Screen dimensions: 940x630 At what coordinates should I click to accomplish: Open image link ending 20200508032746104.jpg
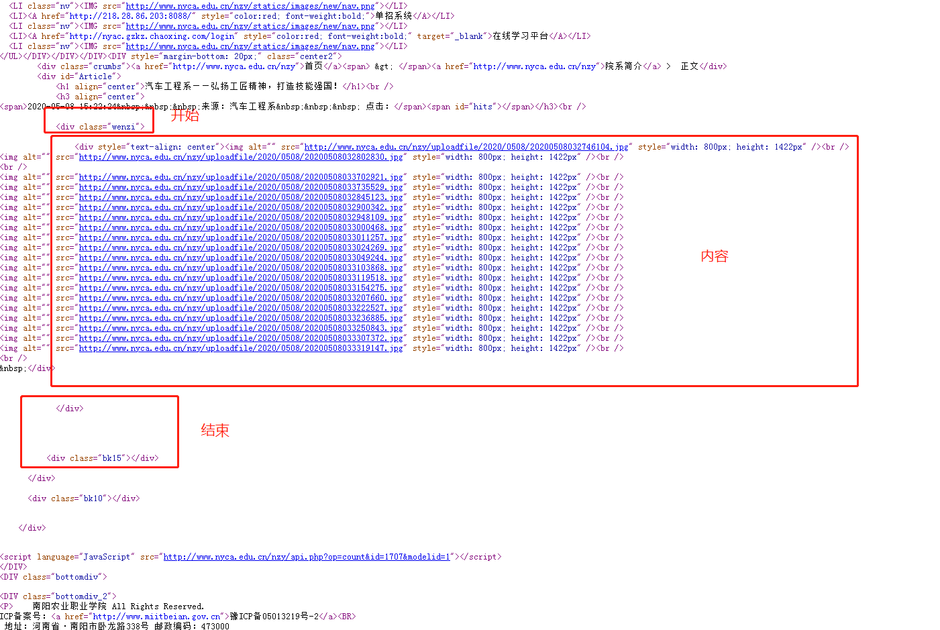(466, 147)
